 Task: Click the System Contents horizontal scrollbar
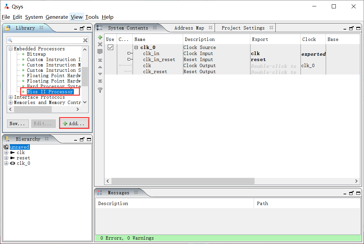coord(183,181)
